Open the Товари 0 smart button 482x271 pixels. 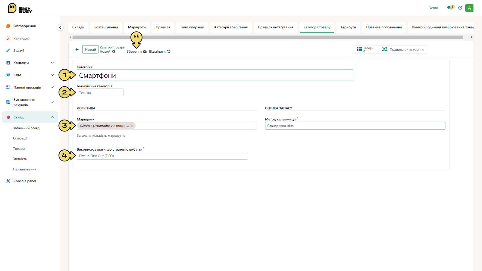[367, 49]
